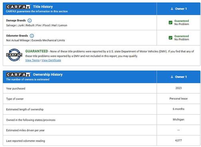Open info icon next to Odometer Brands
This screenshot has width=201, height=147.
32,36
